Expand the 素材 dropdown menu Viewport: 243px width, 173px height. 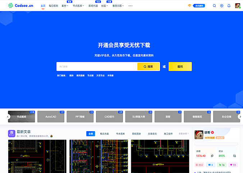coord(65,6)
